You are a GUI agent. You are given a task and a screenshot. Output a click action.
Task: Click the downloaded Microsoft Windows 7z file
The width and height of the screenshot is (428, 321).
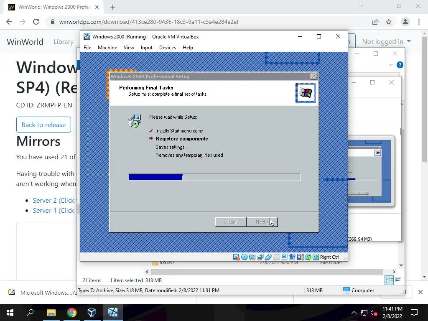[43, 293]
